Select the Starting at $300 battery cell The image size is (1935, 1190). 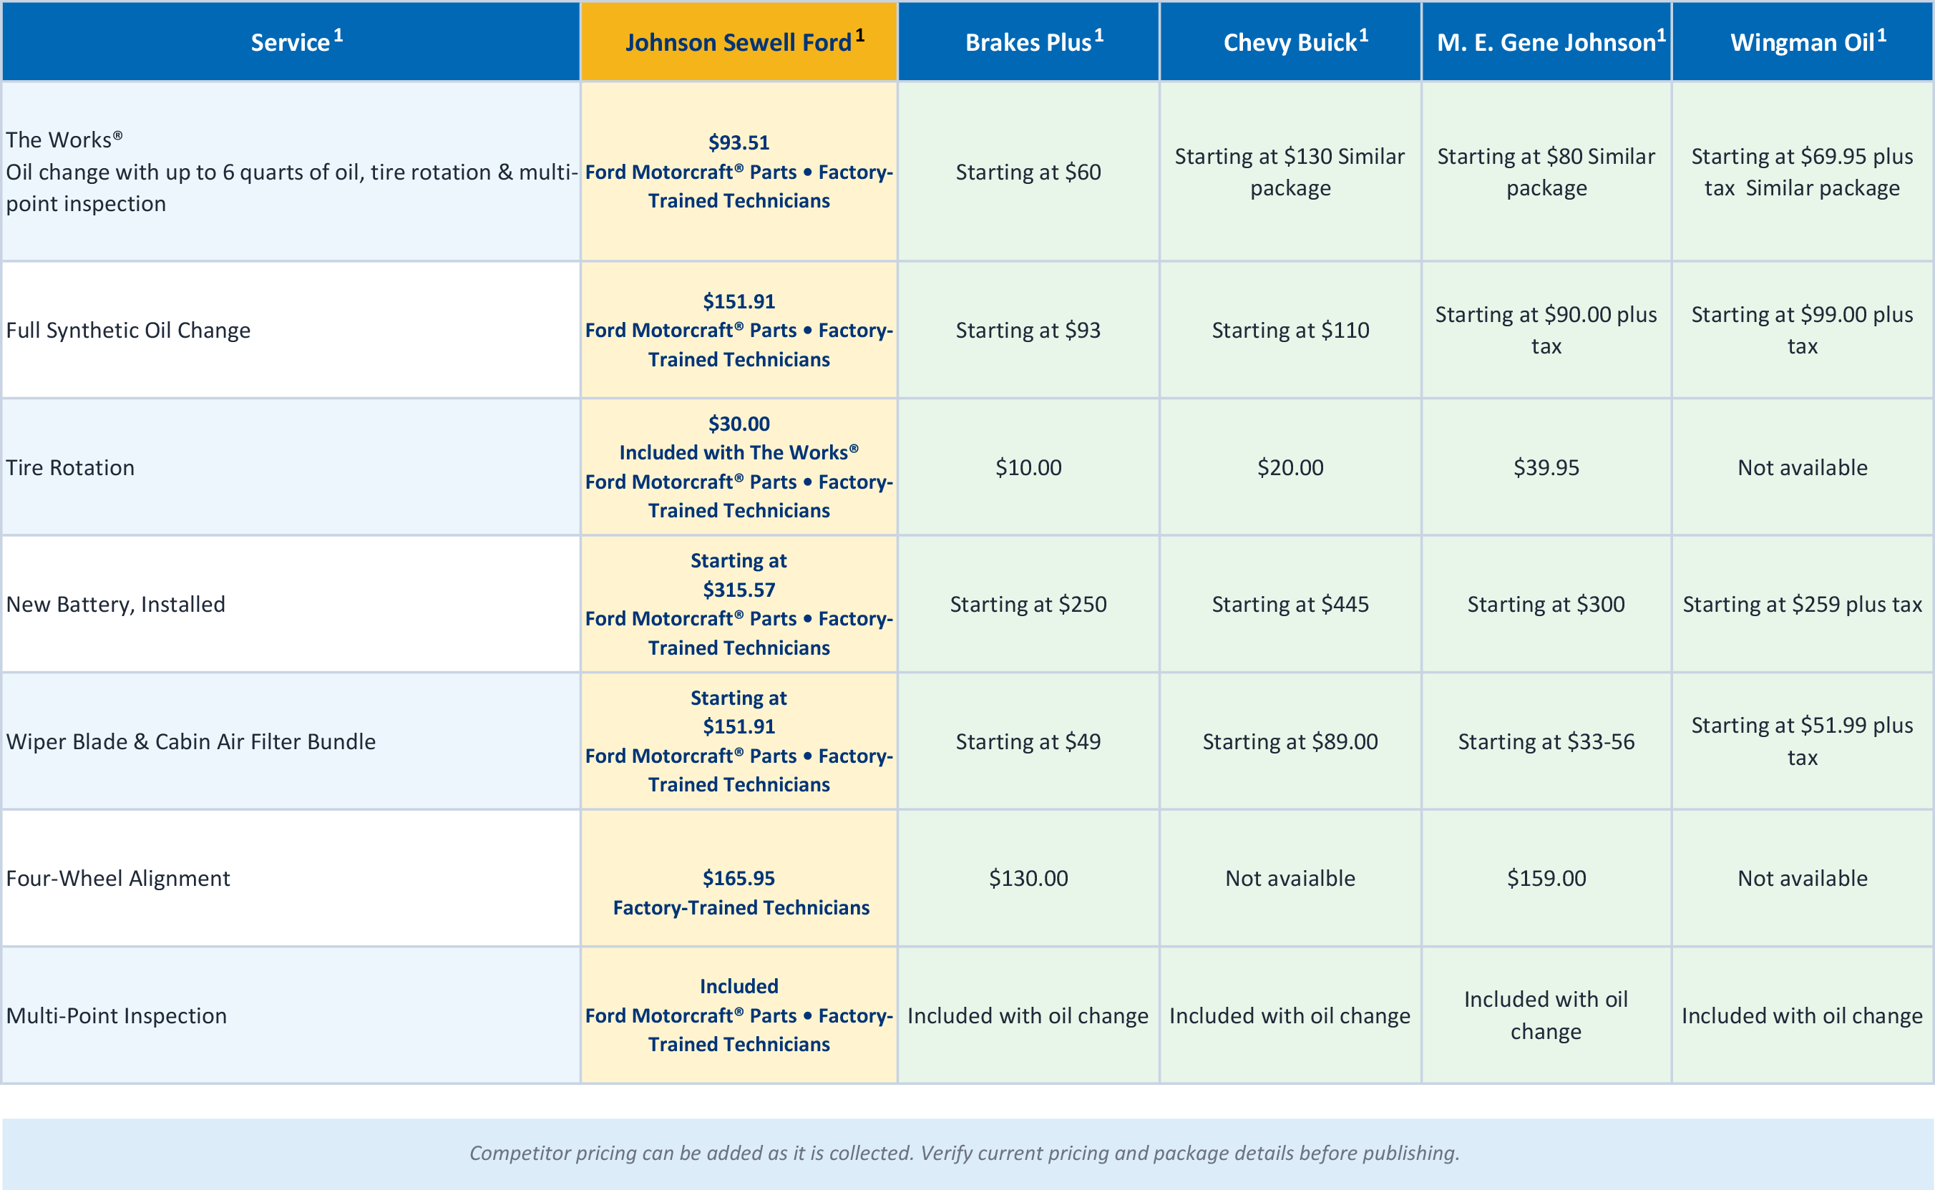[1546, 605]
